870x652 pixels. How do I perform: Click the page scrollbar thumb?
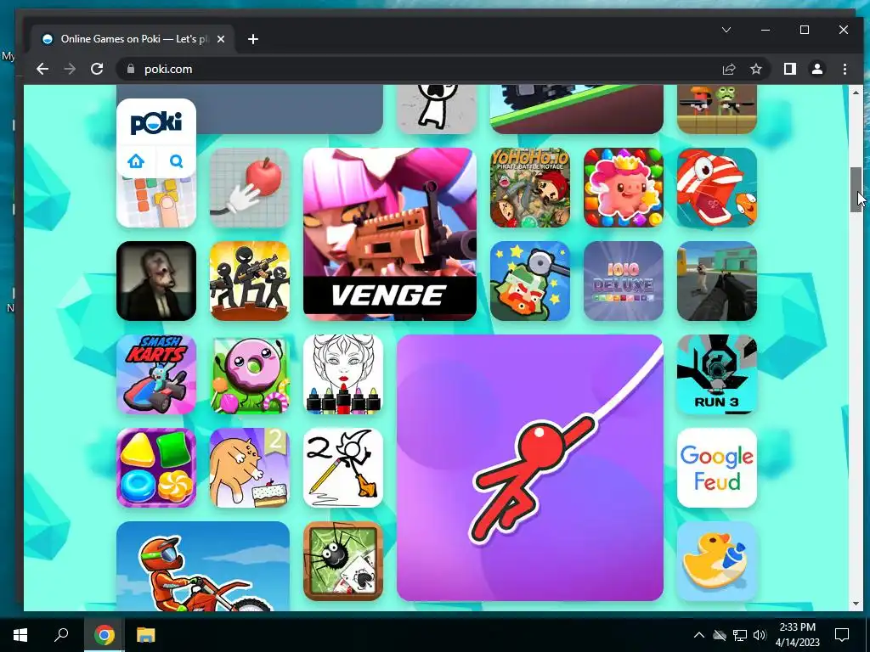coord(856,189)
